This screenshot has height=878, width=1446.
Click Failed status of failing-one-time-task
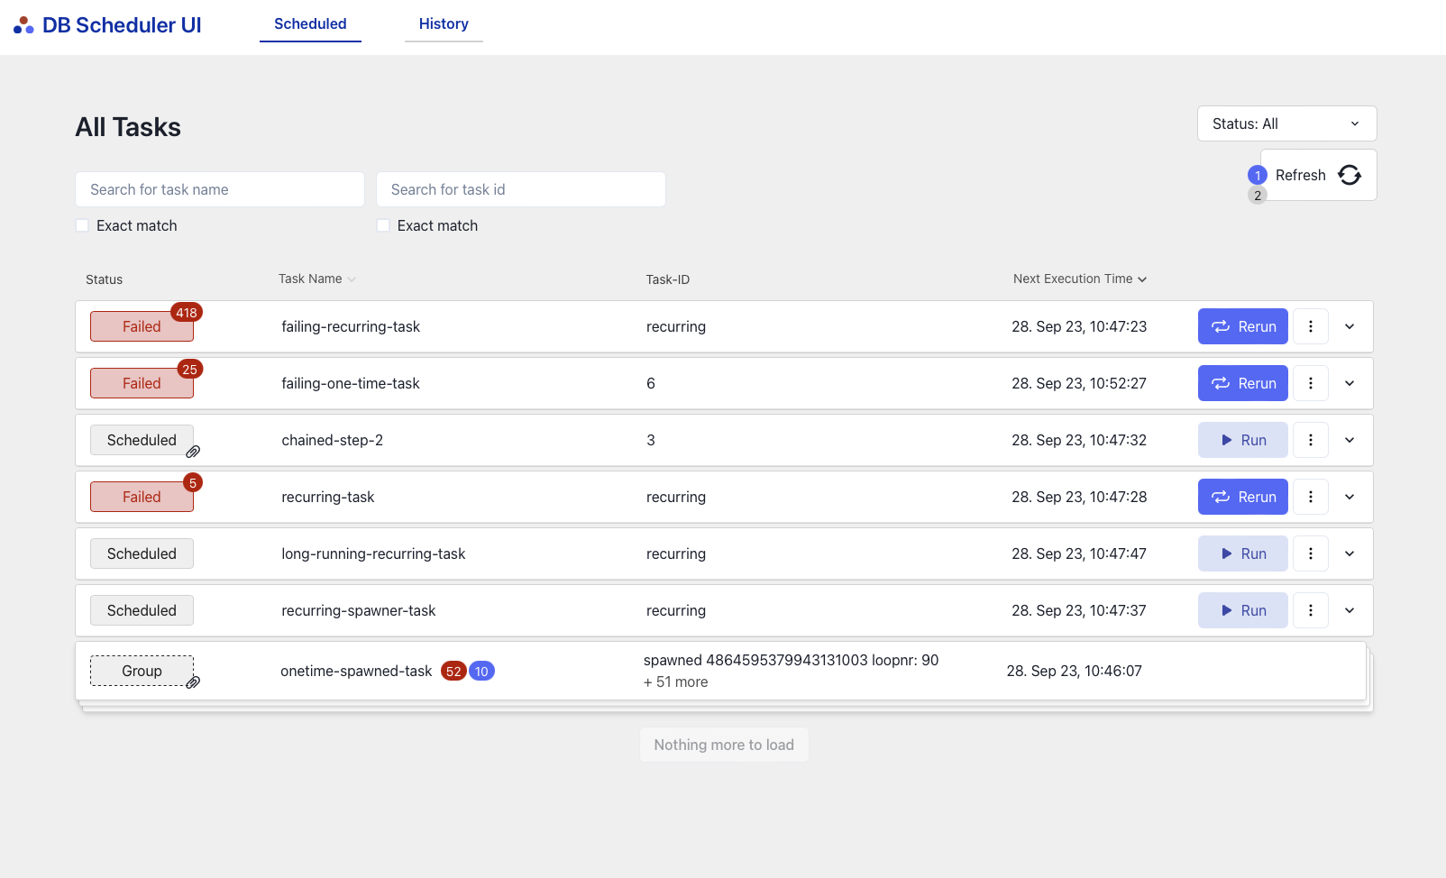pos(142,383)
